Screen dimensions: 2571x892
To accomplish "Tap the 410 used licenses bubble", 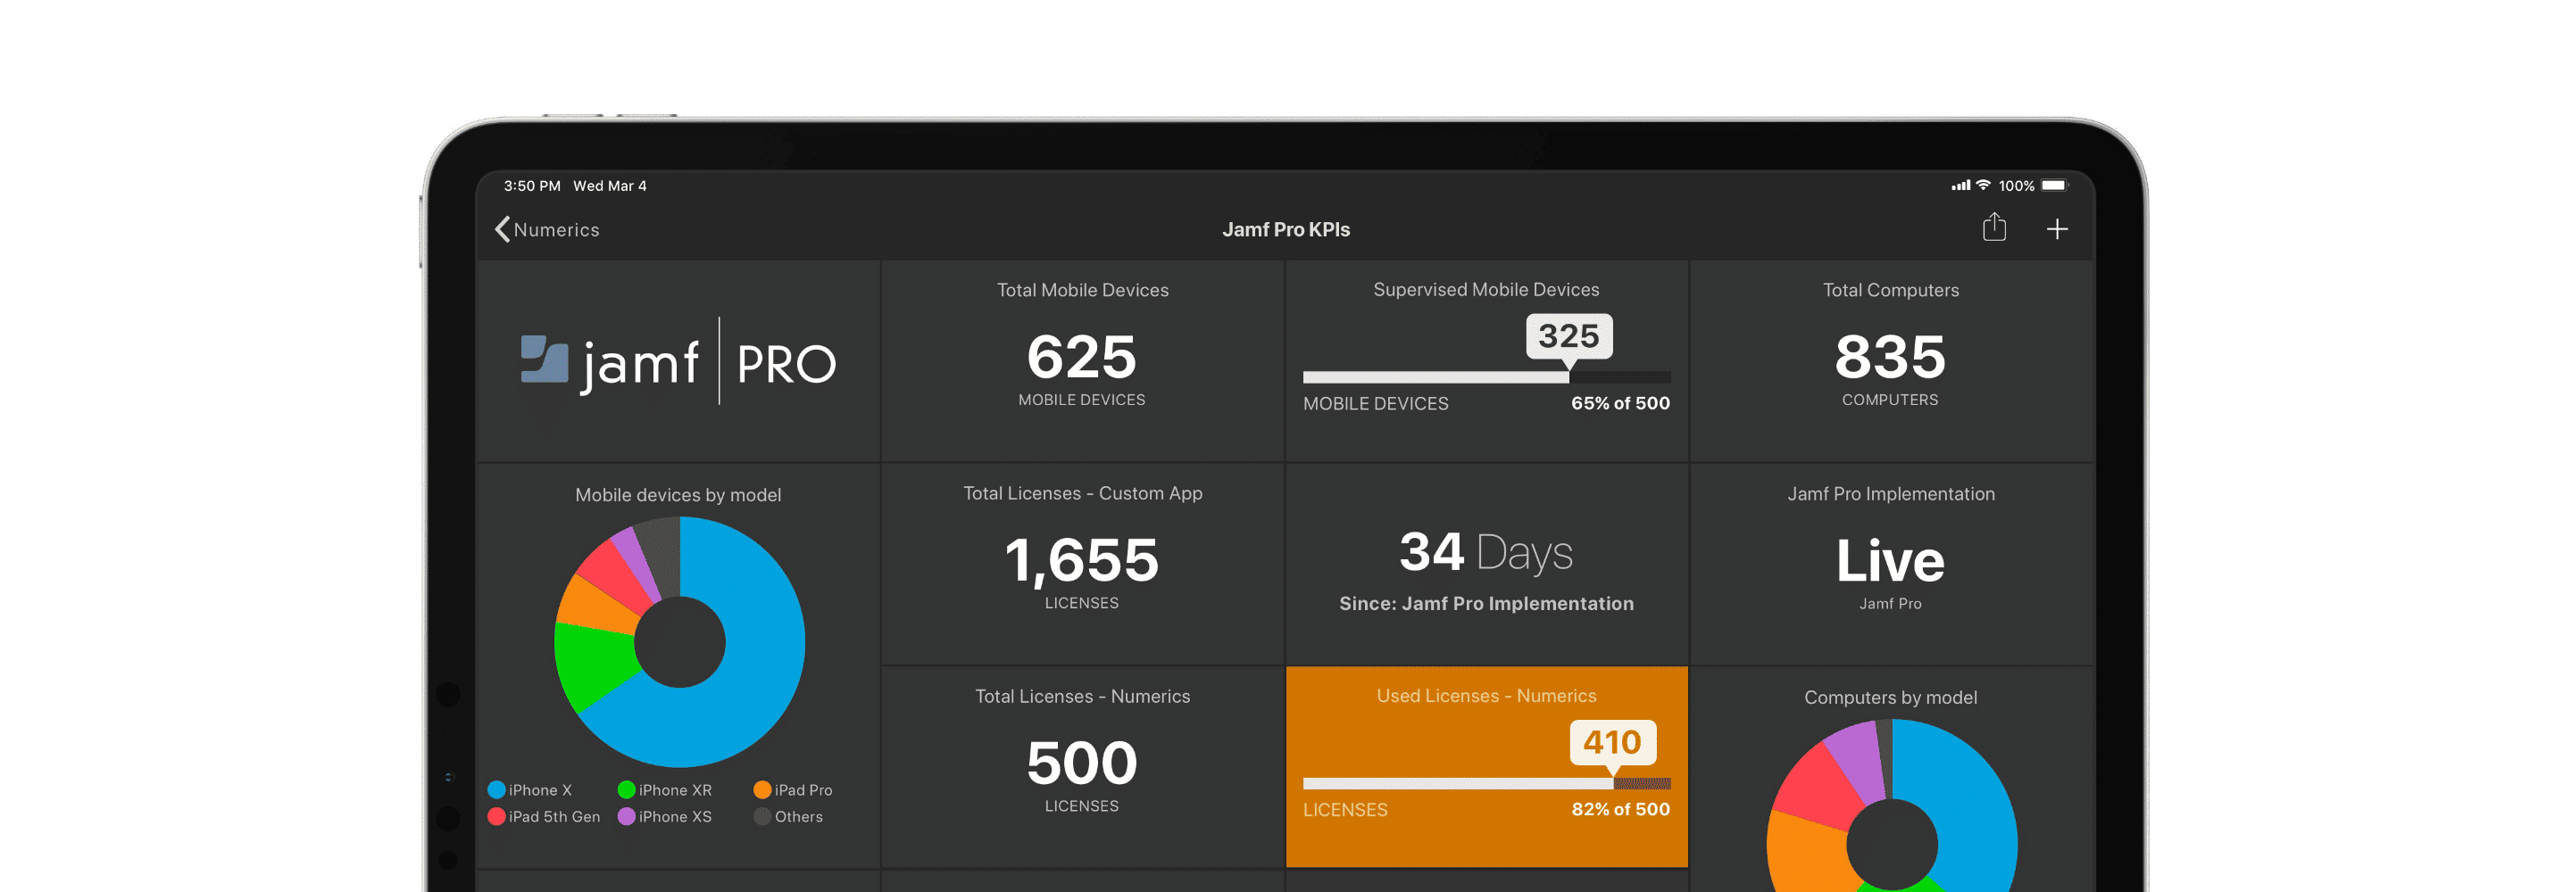I will pos(1613,742).
